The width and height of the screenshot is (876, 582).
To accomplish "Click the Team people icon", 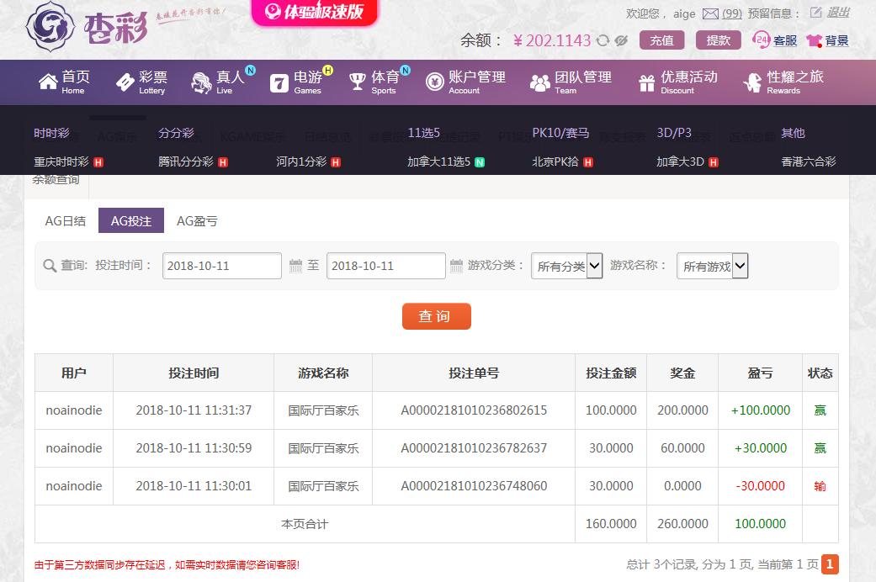I will (539, 83).
